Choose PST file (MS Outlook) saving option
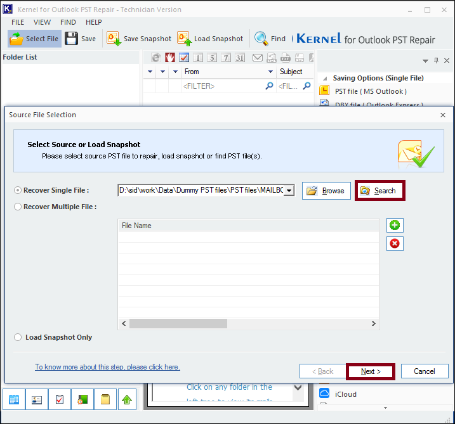 371,91
